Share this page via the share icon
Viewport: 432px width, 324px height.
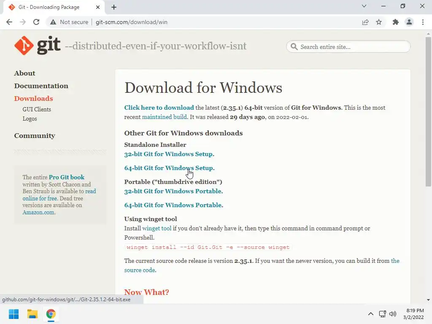365,22
